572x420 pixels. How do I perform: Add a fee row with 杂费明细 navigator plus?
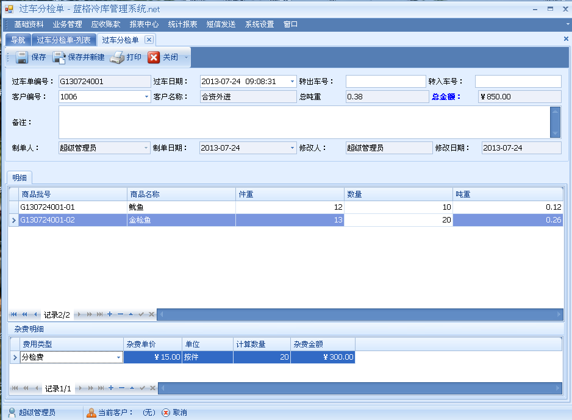111,388
